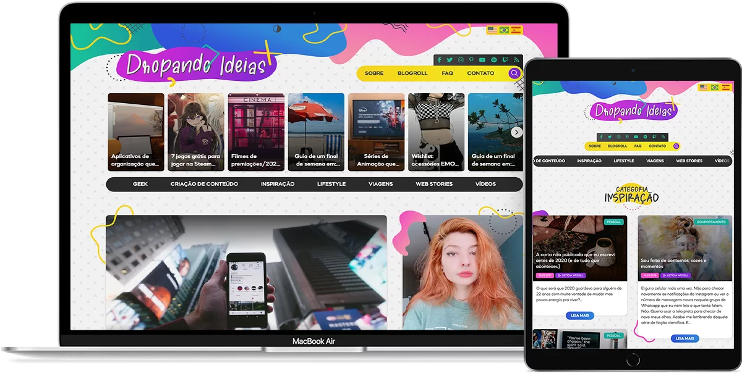The height and width of the screenshot is (376, 742).
Task: Tap the purple search icon on the tablet
Action: 676,146
